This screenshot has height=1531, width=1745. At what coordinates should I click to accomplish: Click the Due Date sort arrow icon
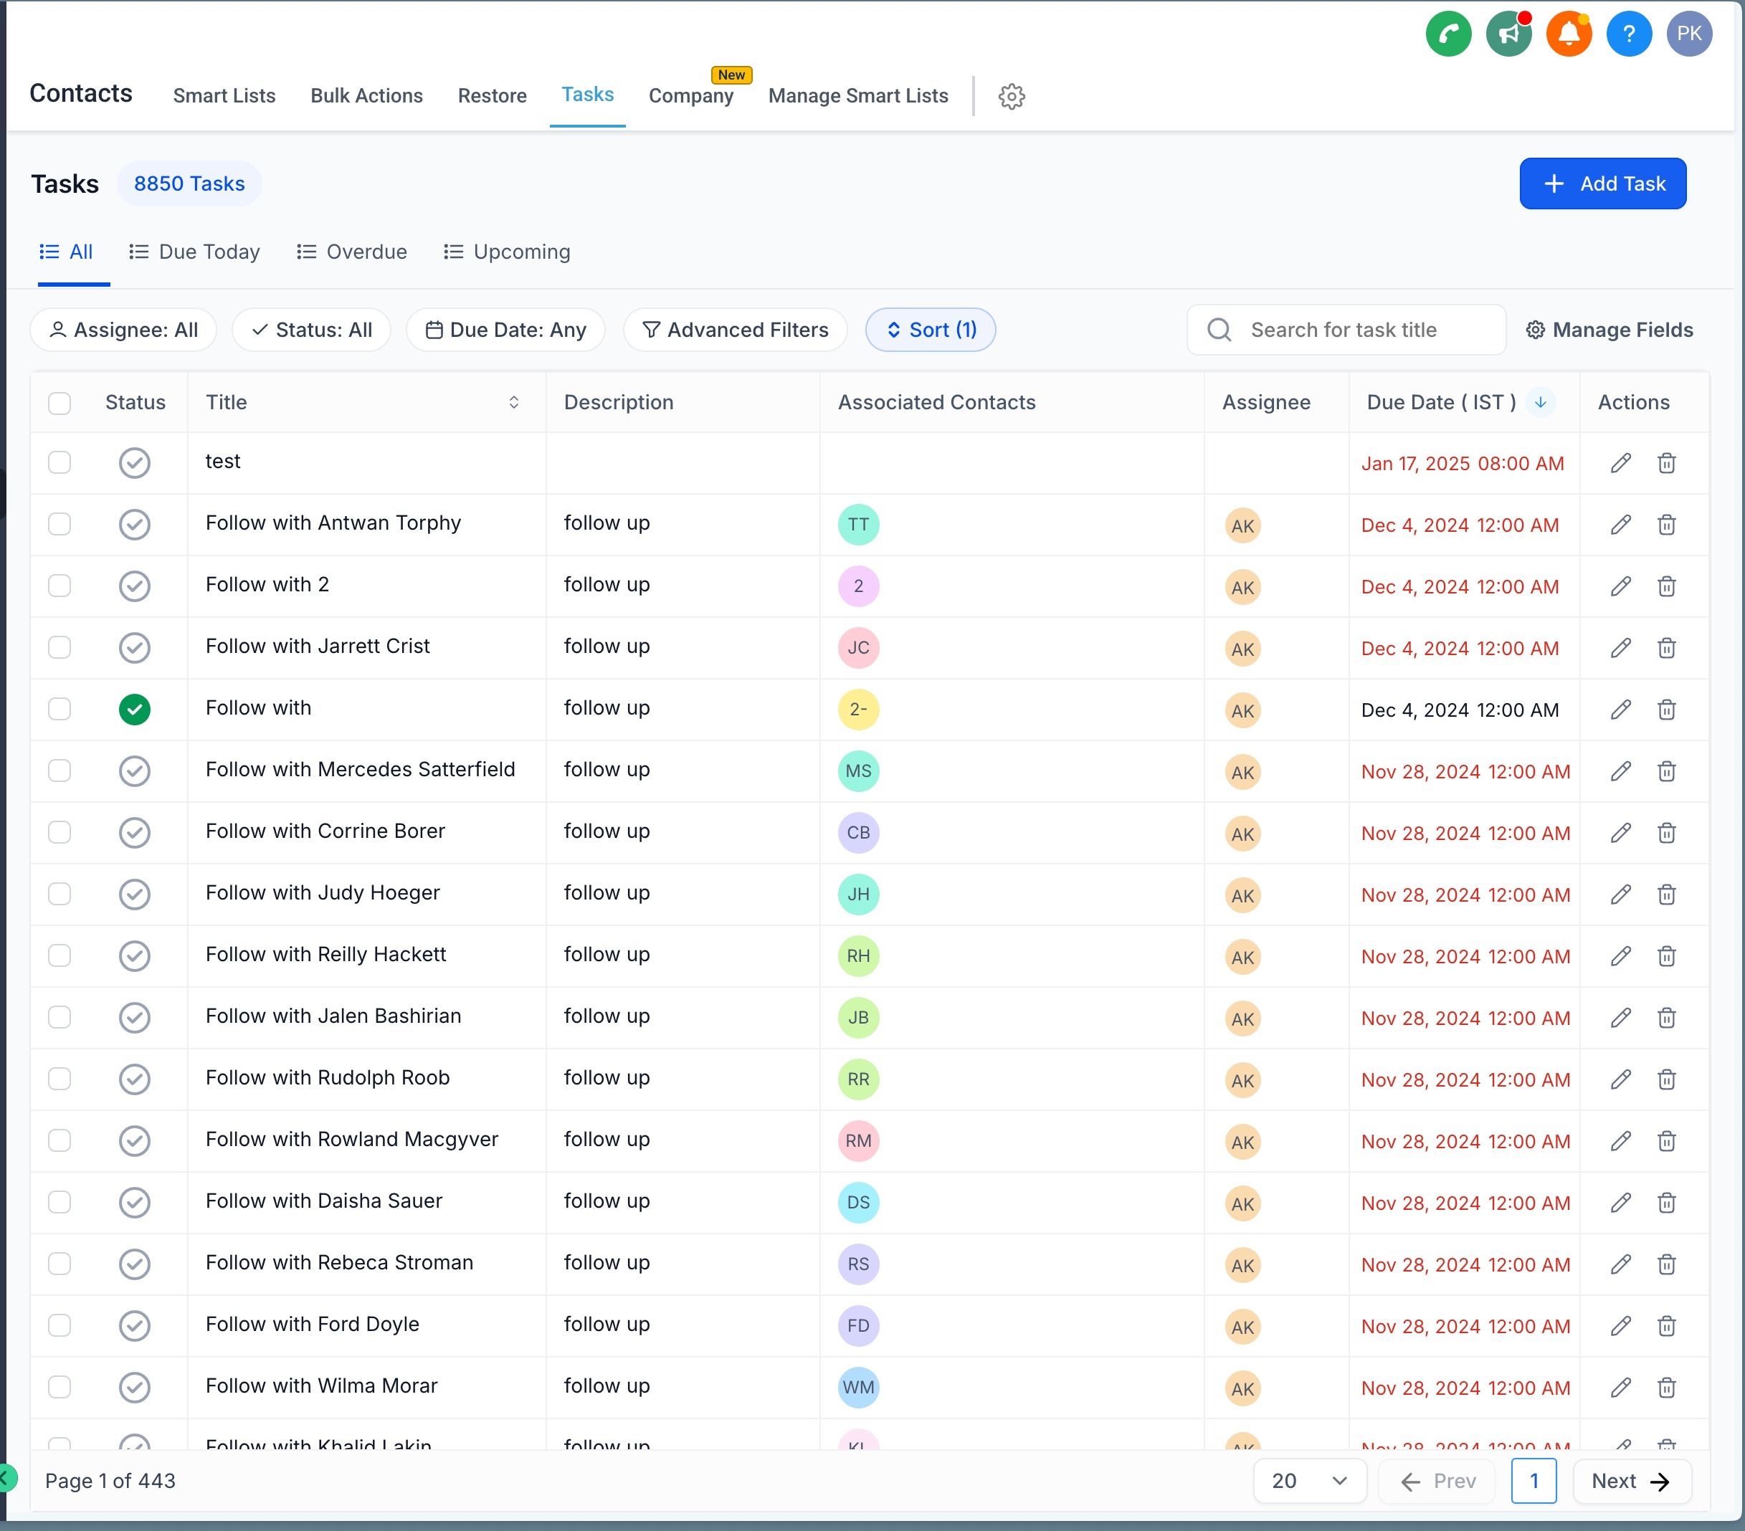point(1540,402)
